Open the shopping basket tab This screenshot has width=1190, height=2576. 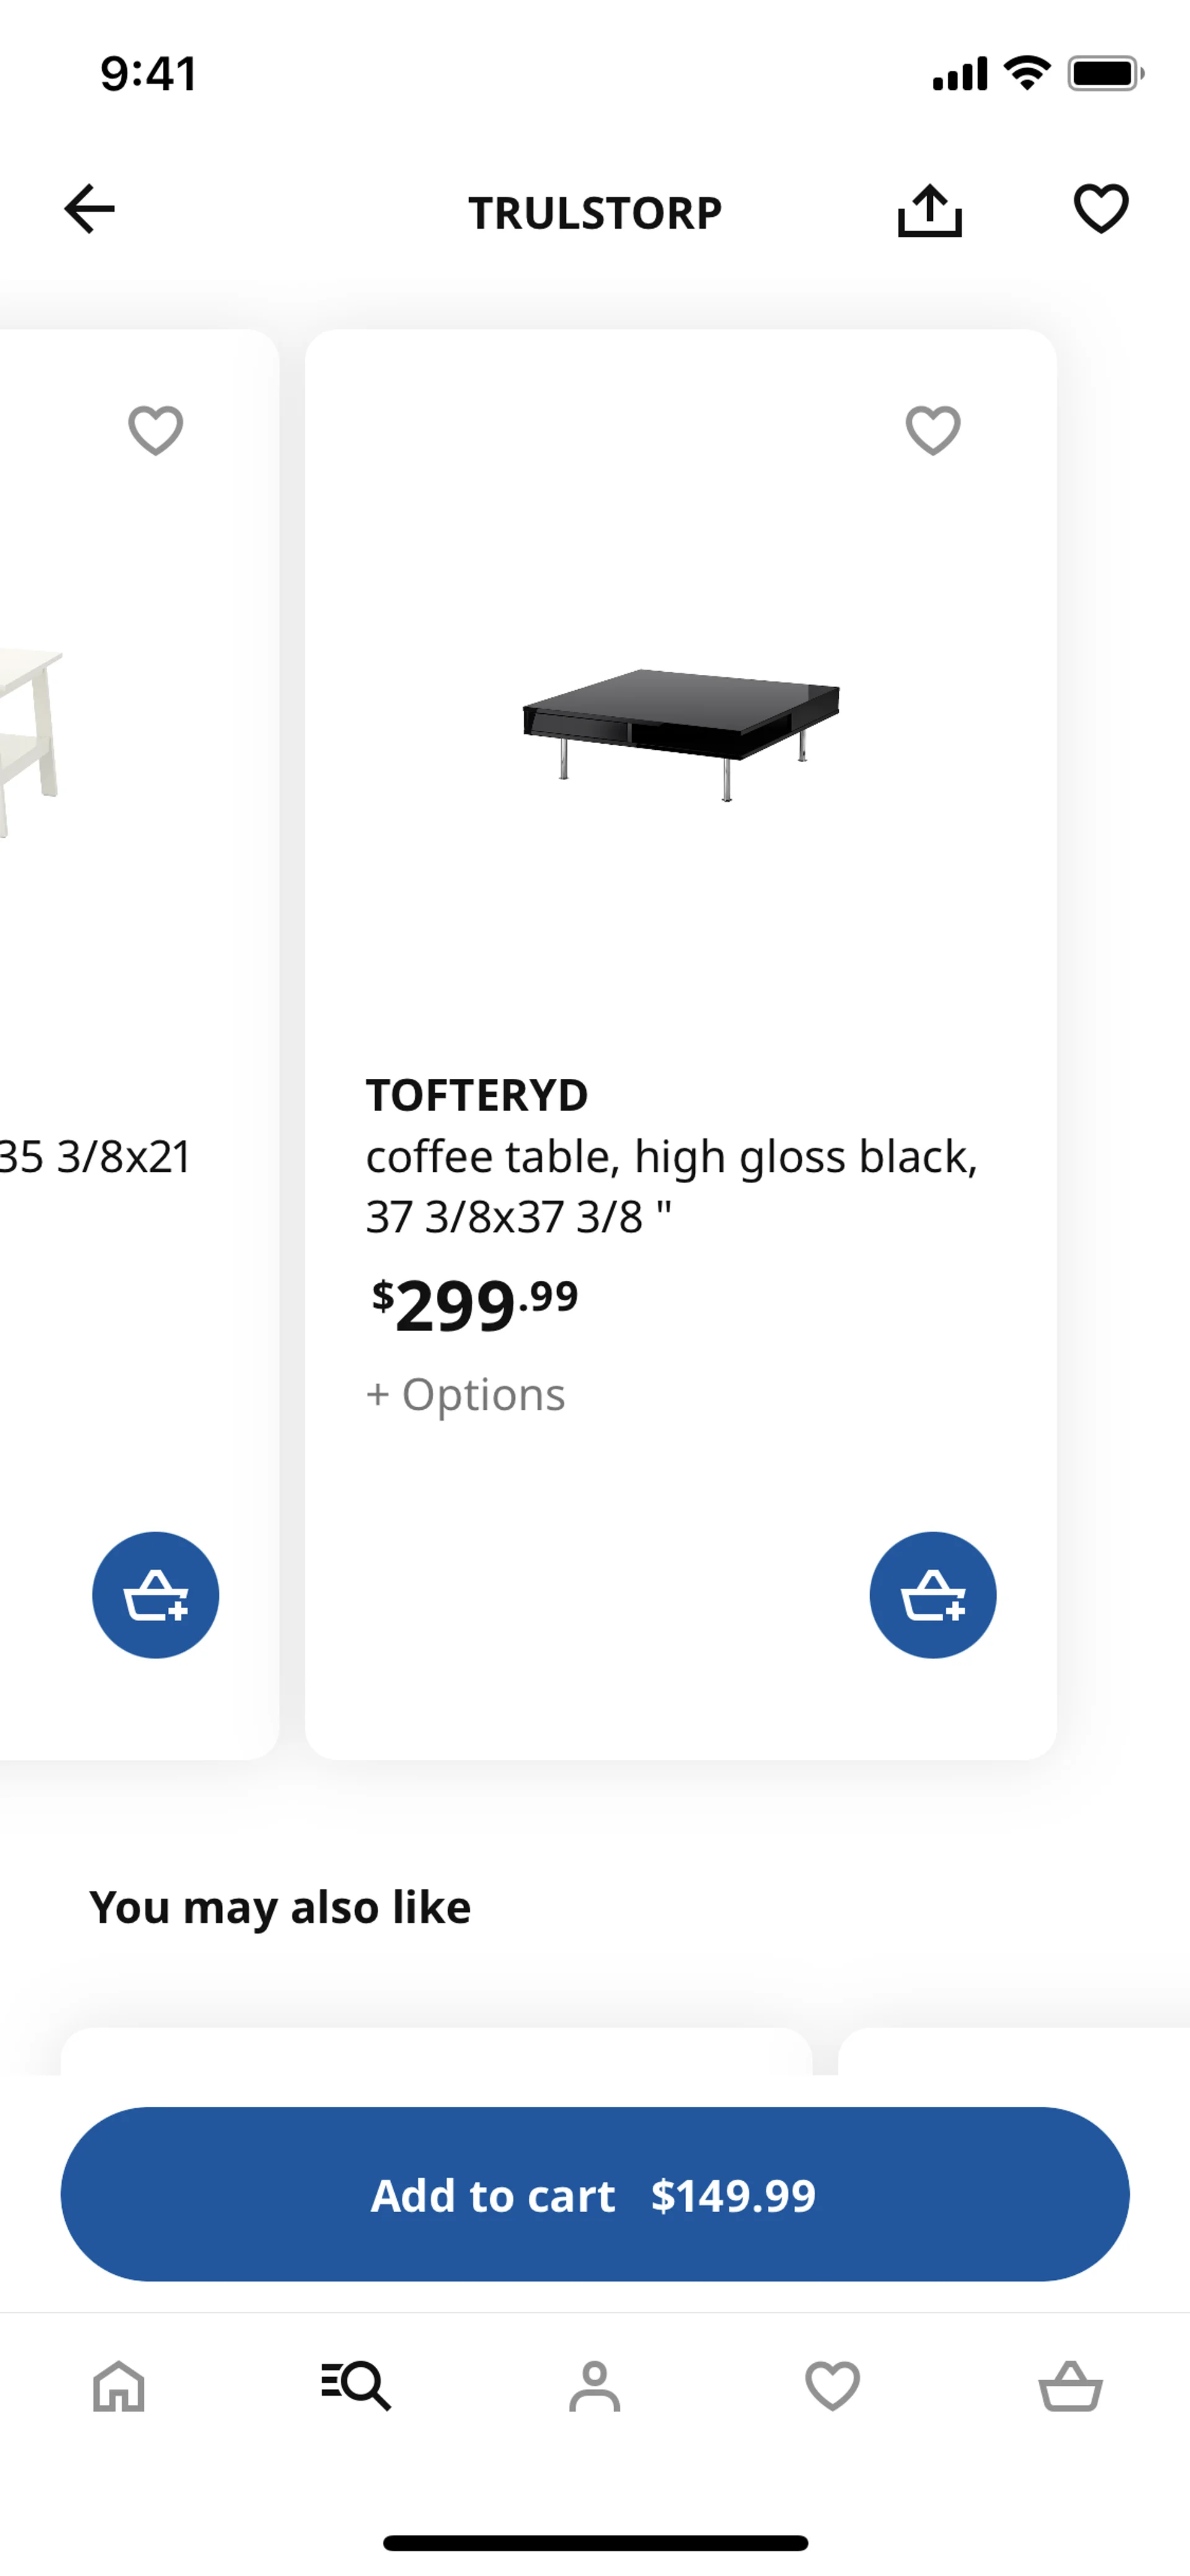click(x=1070, y=2386)
